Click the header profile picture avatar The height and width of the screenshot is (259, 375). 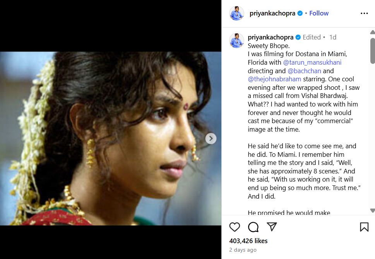[x=236, y=14]
